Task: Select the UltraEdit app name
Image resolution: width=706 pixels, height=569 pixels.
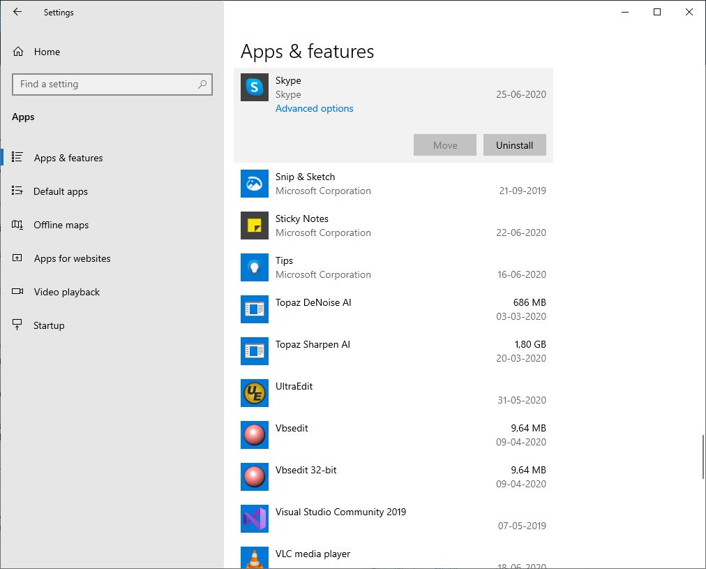Action: (x=294, y=386)
